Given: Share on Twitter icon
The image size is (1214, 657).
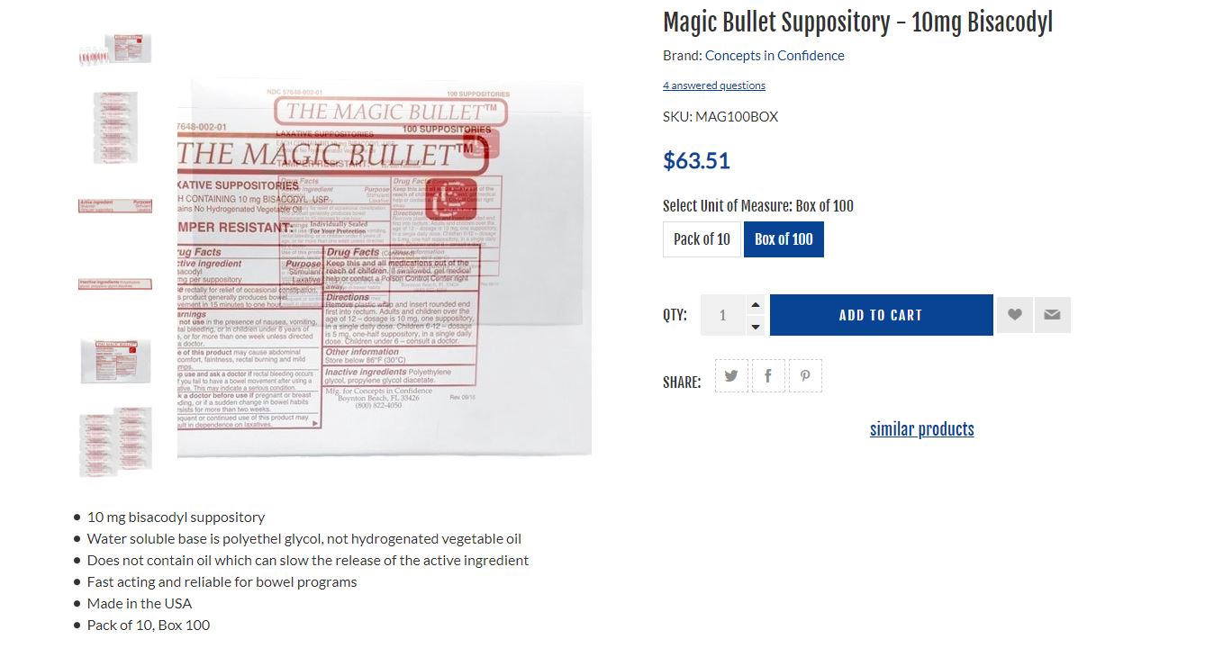Looking at the screenshot, I should pos(731,376).
